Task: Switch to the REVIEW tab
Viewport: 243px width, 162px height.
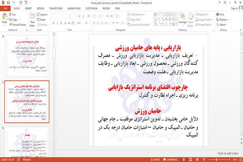Action: point(106,9)
